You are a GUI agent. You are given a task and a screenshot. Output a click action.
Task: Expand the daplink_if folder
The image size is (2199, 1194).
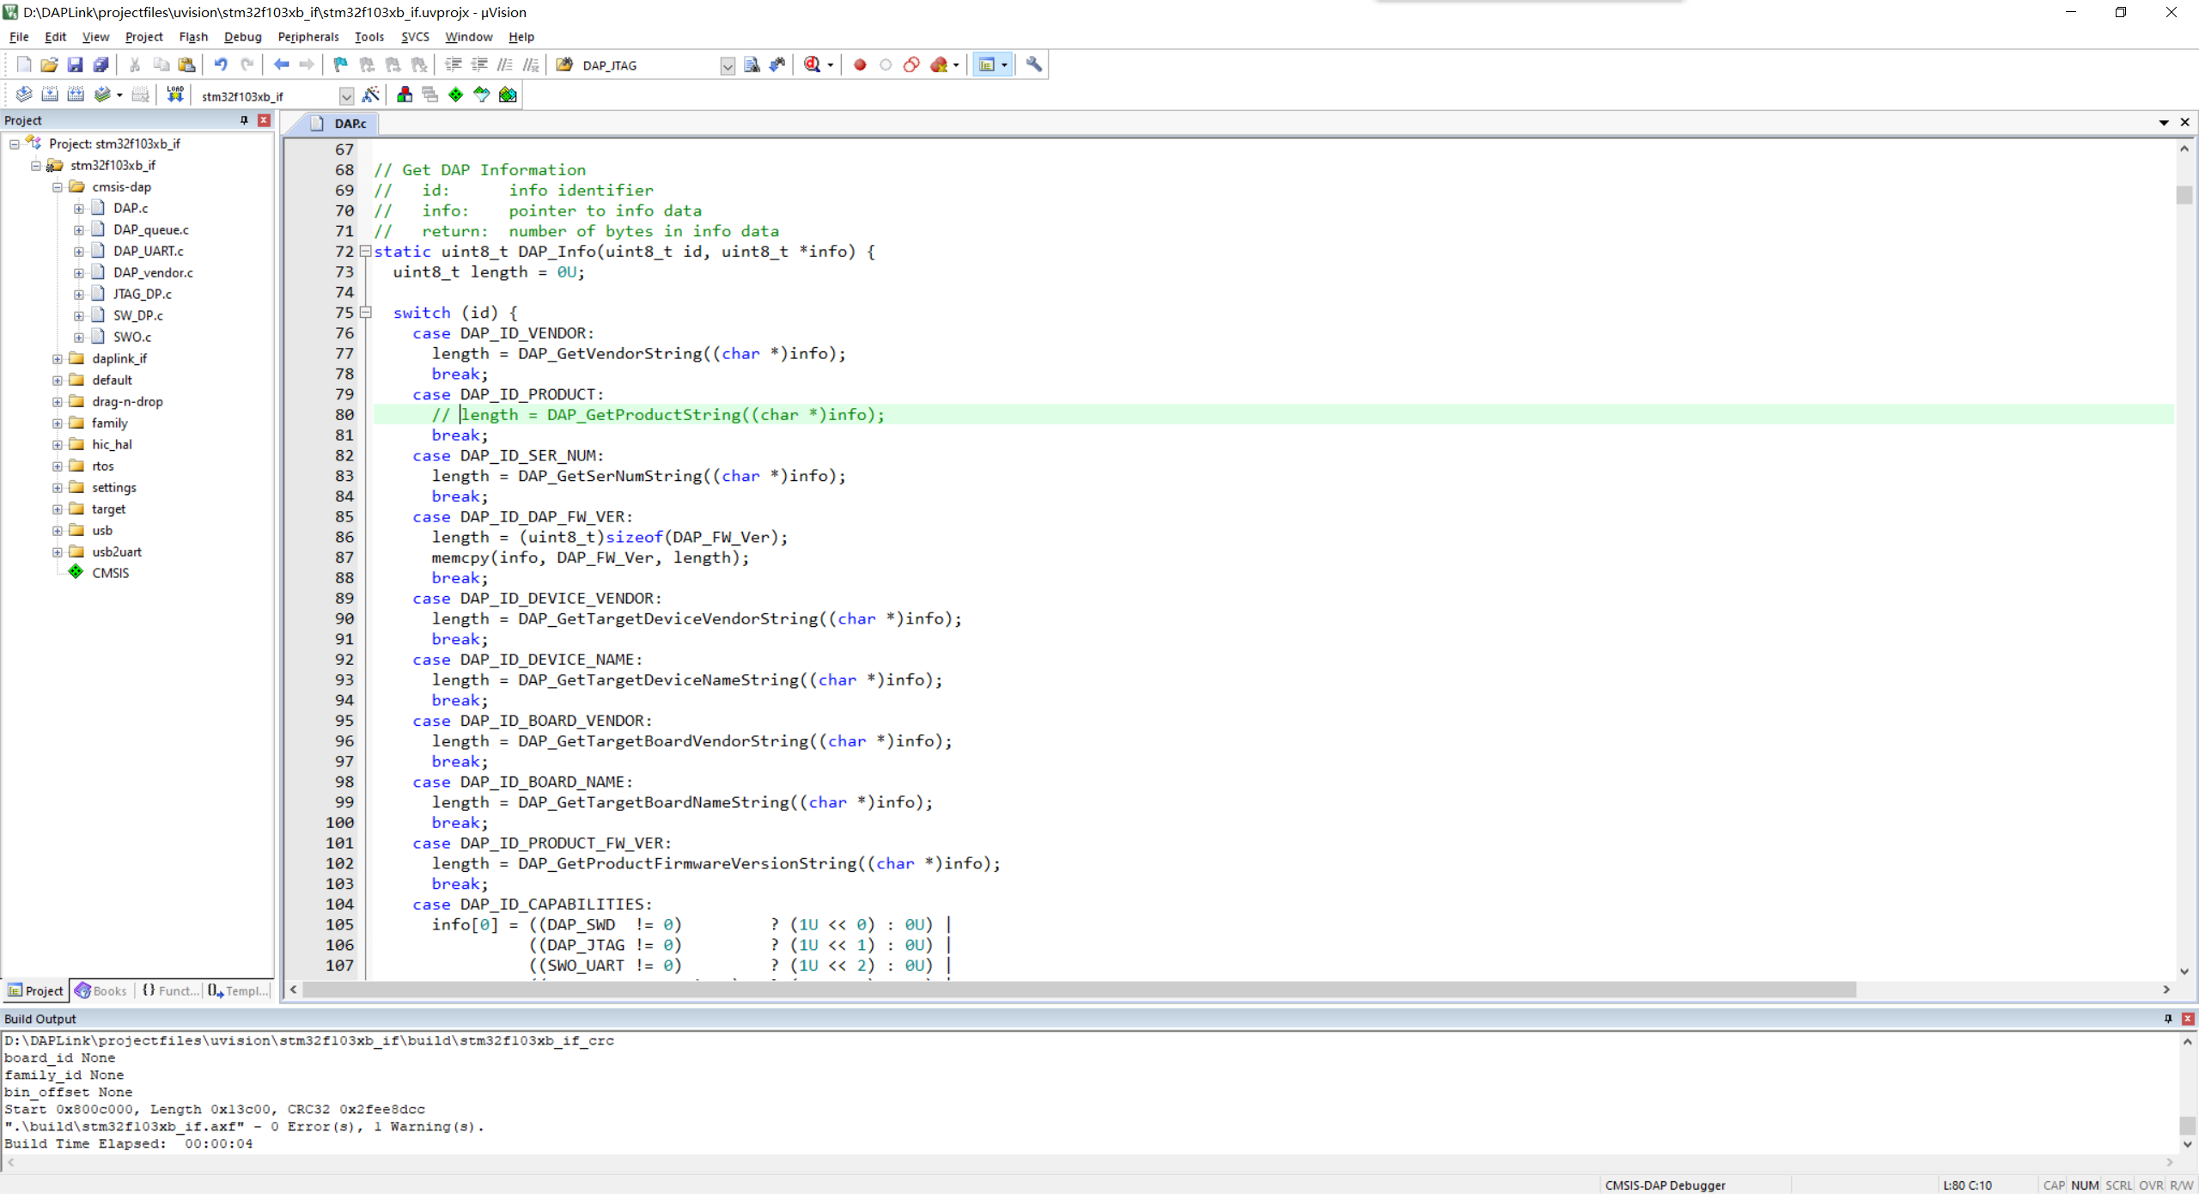57,358
